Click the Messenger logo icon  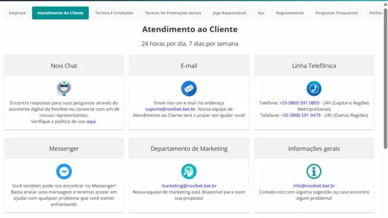pyautogui.click(x=64, y=171)
